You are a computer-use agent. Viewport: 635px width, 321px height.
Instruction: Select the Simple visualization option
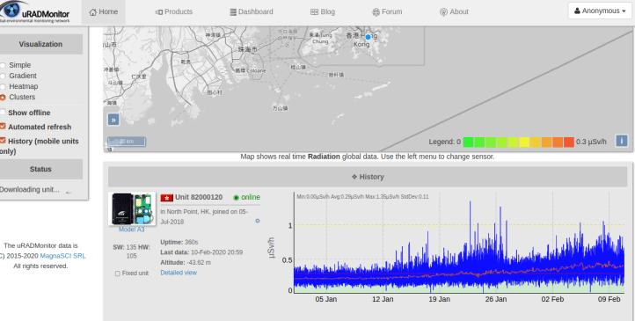3,65
